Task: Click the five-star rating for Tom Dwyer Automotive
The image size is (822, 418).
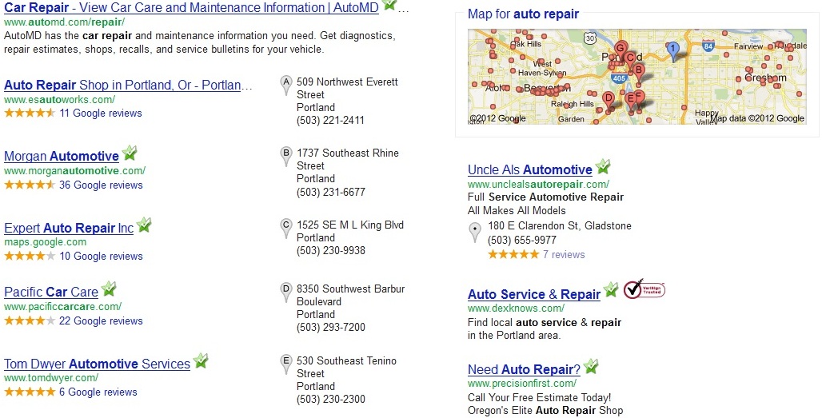Action: (30, 392)
